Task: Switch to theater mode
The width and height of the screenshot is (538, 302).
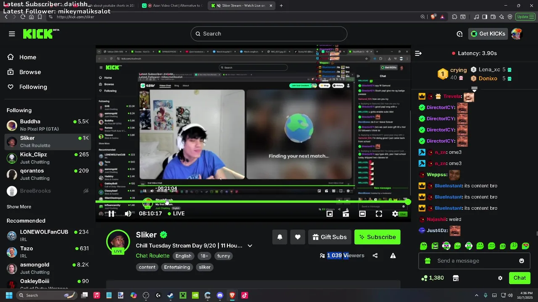Action: coord(362,214)
